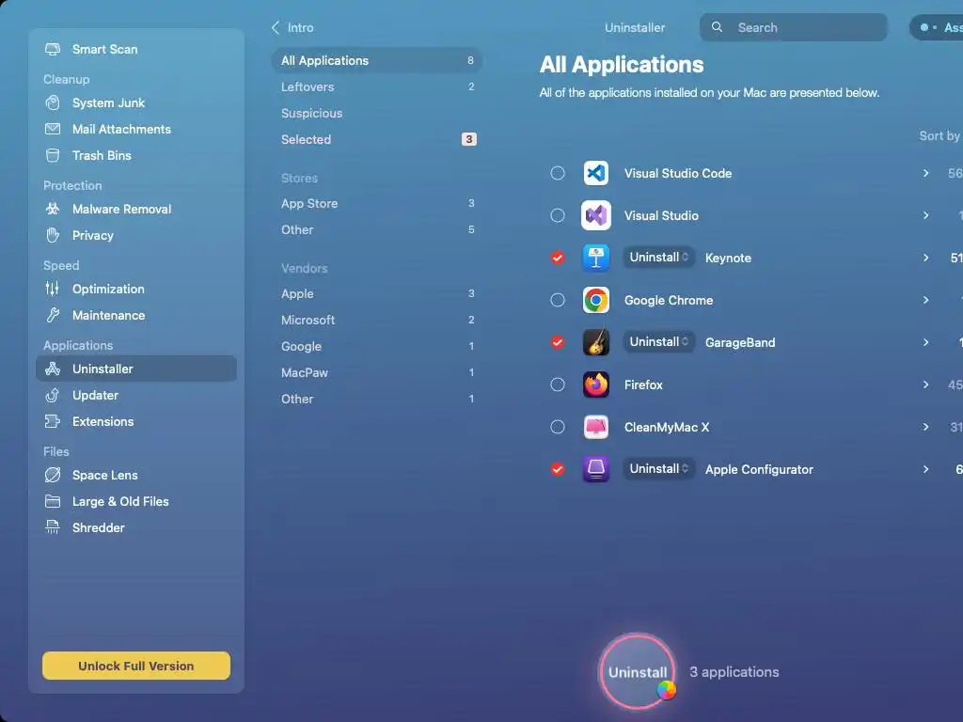Expand Firefox details chevron

coord(925,385)
